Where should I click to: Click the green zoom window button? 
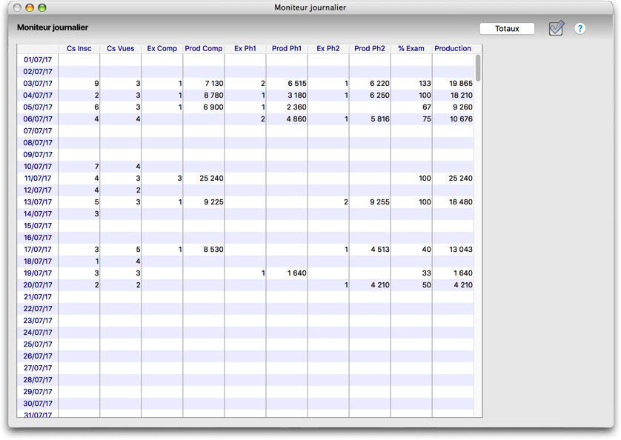click(42, 7)
